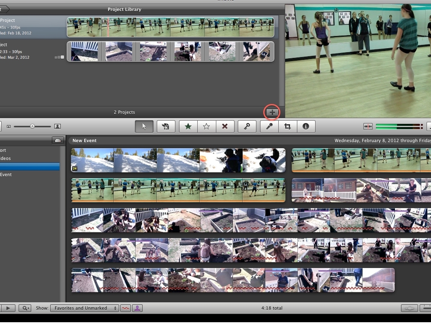Viewport: 431px width, 323px height.
Task: Open the Show 'Favorites and Unmarked' dropdown
Action: (x=84, y=308)
